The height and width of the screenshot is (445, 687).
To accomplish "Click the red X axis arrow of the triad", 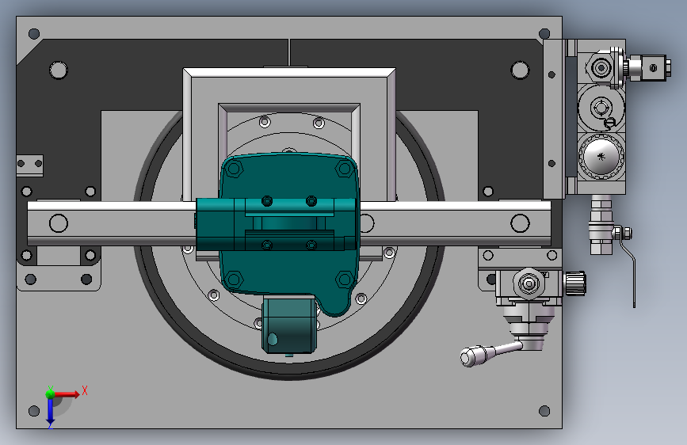I will click(x=67, y=394).
